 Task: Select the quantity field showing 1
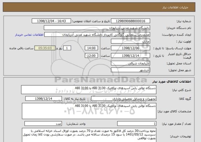(137, 124)
